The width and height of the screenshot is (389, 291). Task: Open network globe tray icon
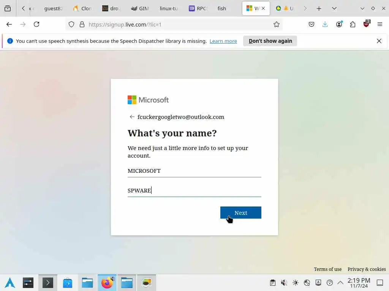click(x=307, y=283)
